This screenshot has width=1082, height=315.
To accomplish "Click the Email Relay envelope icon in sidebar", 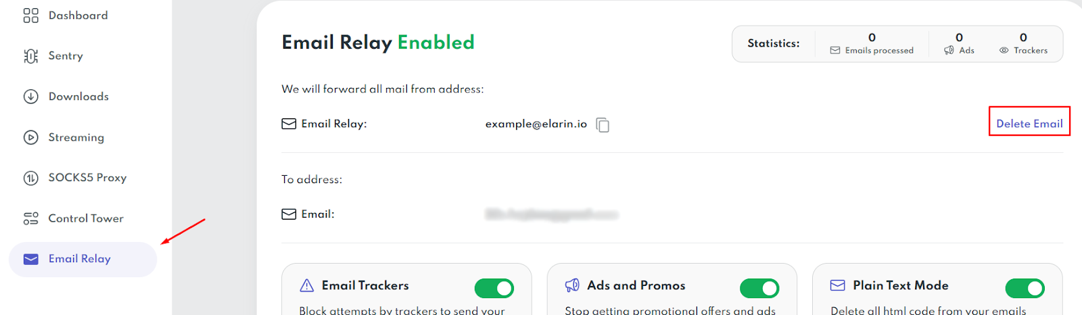I will point(31,260).
